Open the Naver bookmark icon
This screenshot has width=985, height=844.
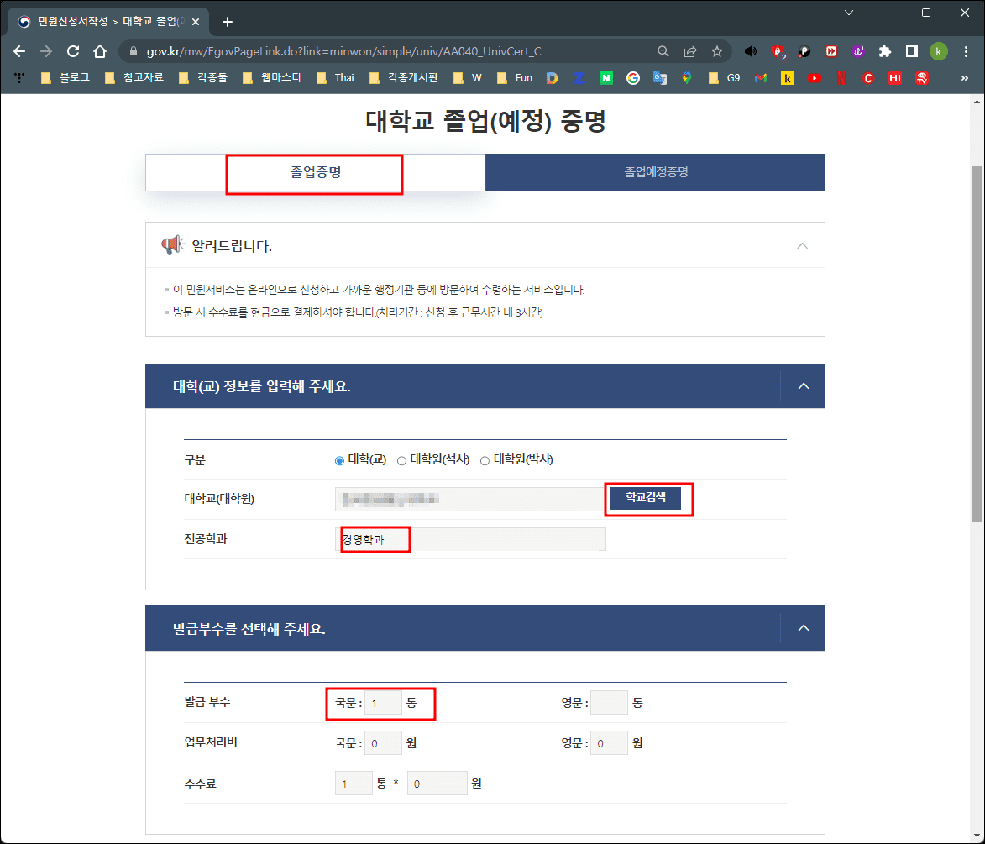click(x=606, y=77)
